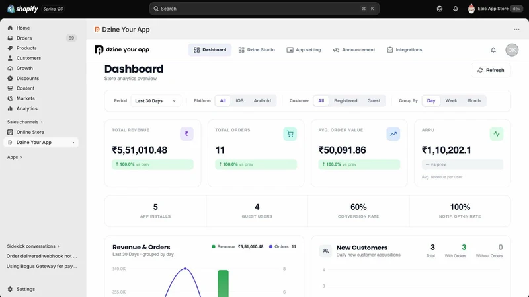
Task: Click the Total Orders cart icon
Action: 290,134
